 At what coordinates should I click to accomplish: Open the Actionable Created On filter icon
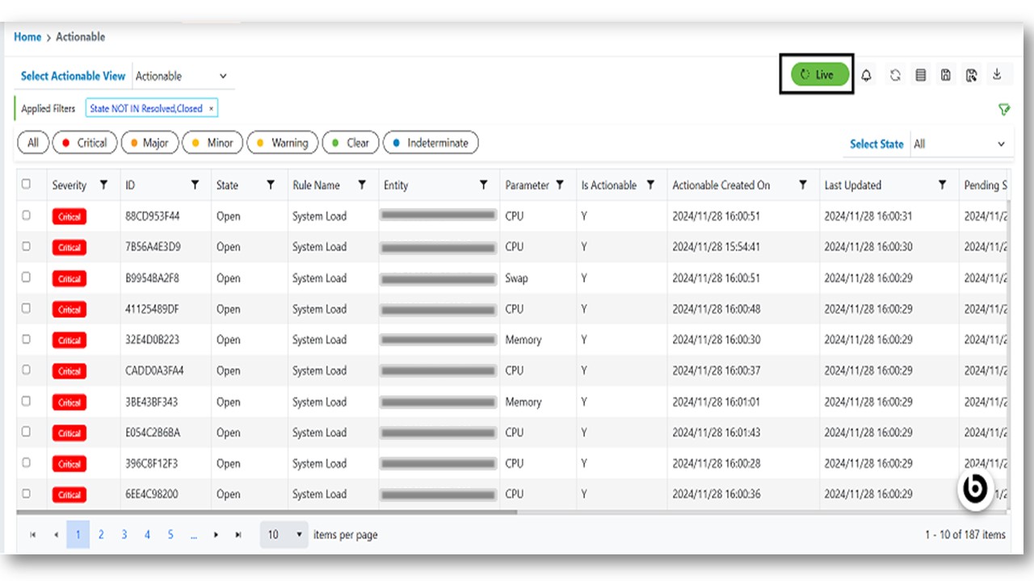tap(803, 185)
